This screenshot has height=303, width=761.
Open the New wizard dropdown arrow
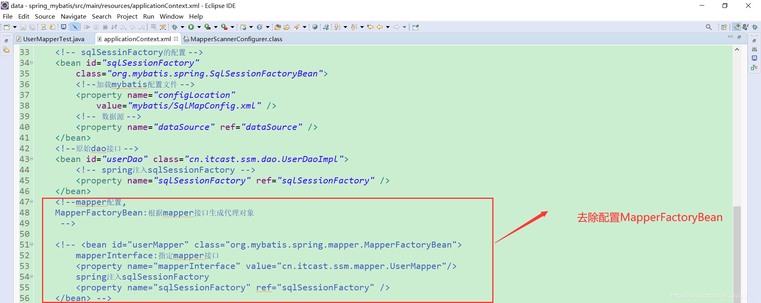click(15, 27)
